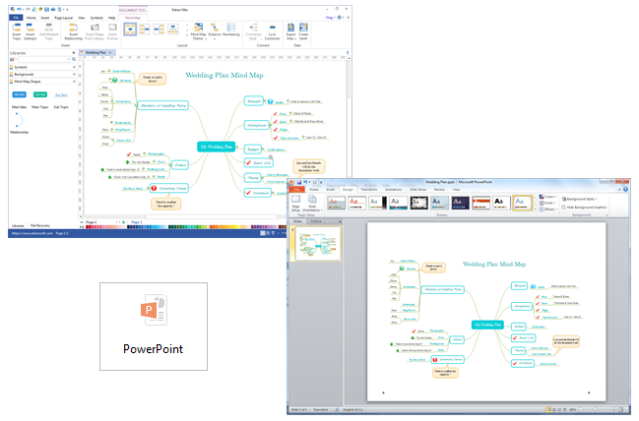Click File button in Edraw Max
This screenshot has height=421, width=639.
point(14,17)
